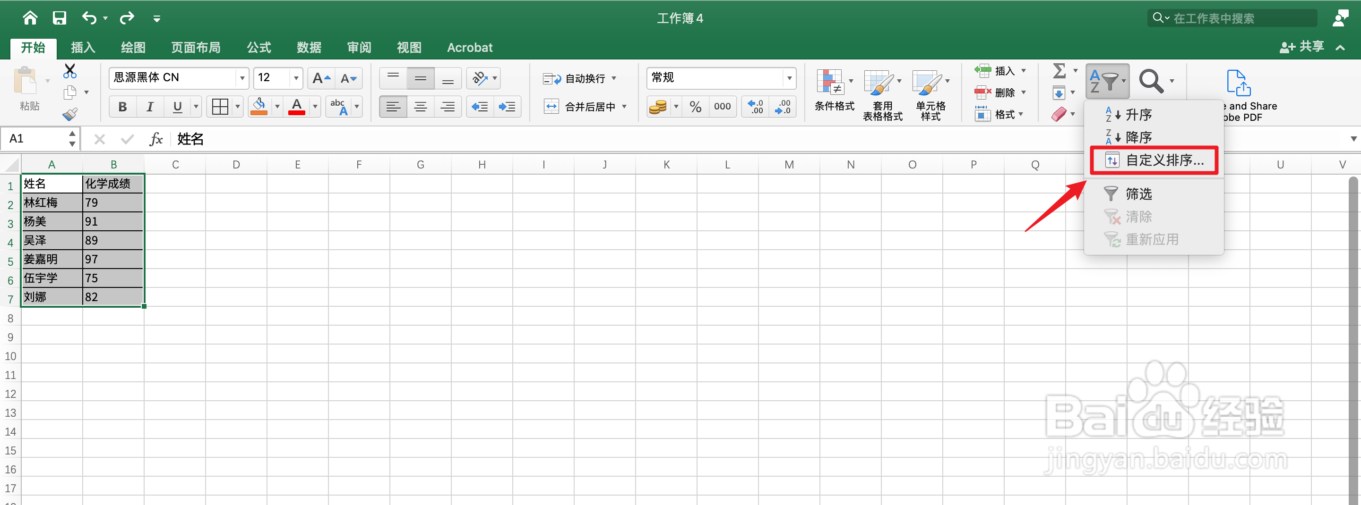Expand the Merge and Center (合并后居中) dropdown arrow
The width and height of the screenshot is (1361, 505).
point(624,107)
